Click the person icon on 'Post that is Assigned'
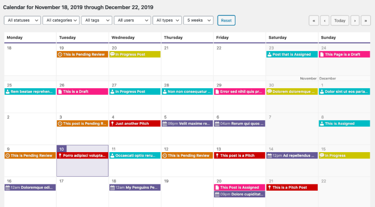The width and height of the screenshot is (375, 207). (270, 54)
